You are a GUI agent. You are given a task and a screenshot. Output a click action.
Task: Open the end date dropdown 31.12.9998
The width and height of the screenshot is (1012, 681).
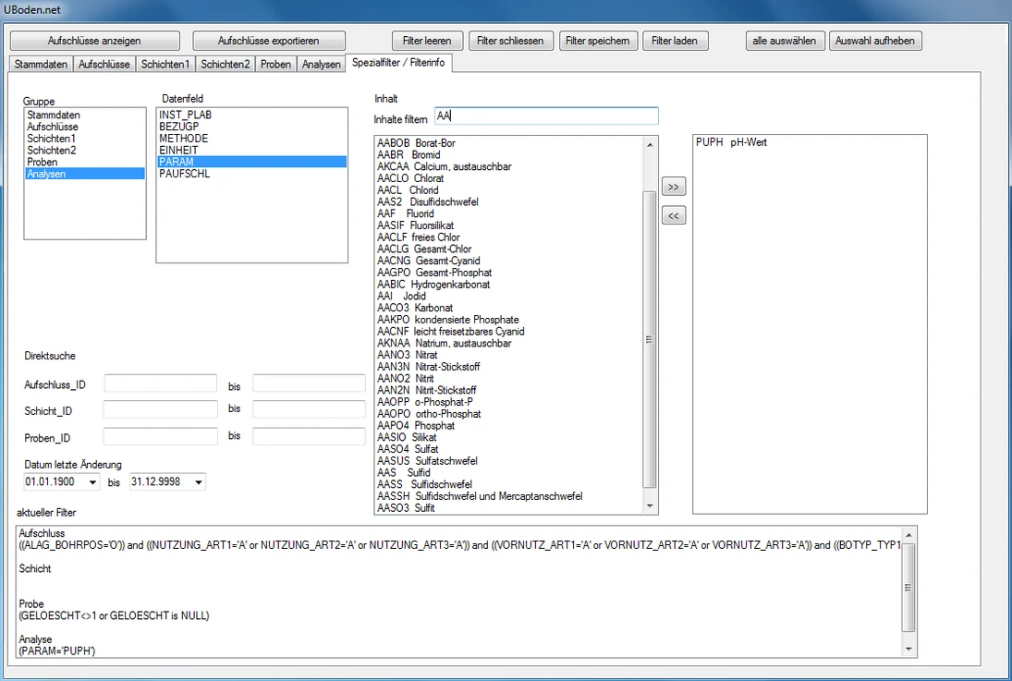[x=198, y=482]
